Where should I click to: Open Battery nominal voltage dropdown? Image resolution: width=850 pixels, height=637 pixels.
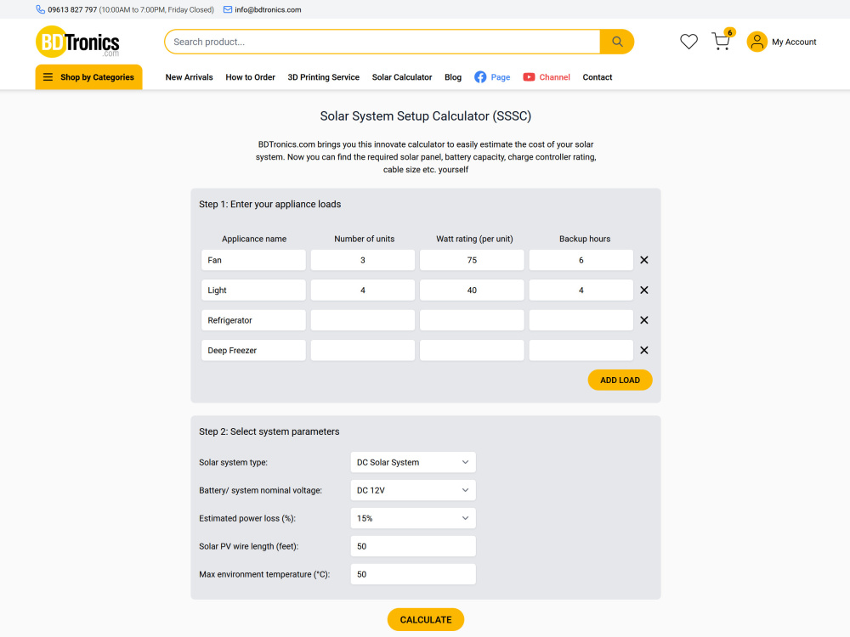(413, 490)
